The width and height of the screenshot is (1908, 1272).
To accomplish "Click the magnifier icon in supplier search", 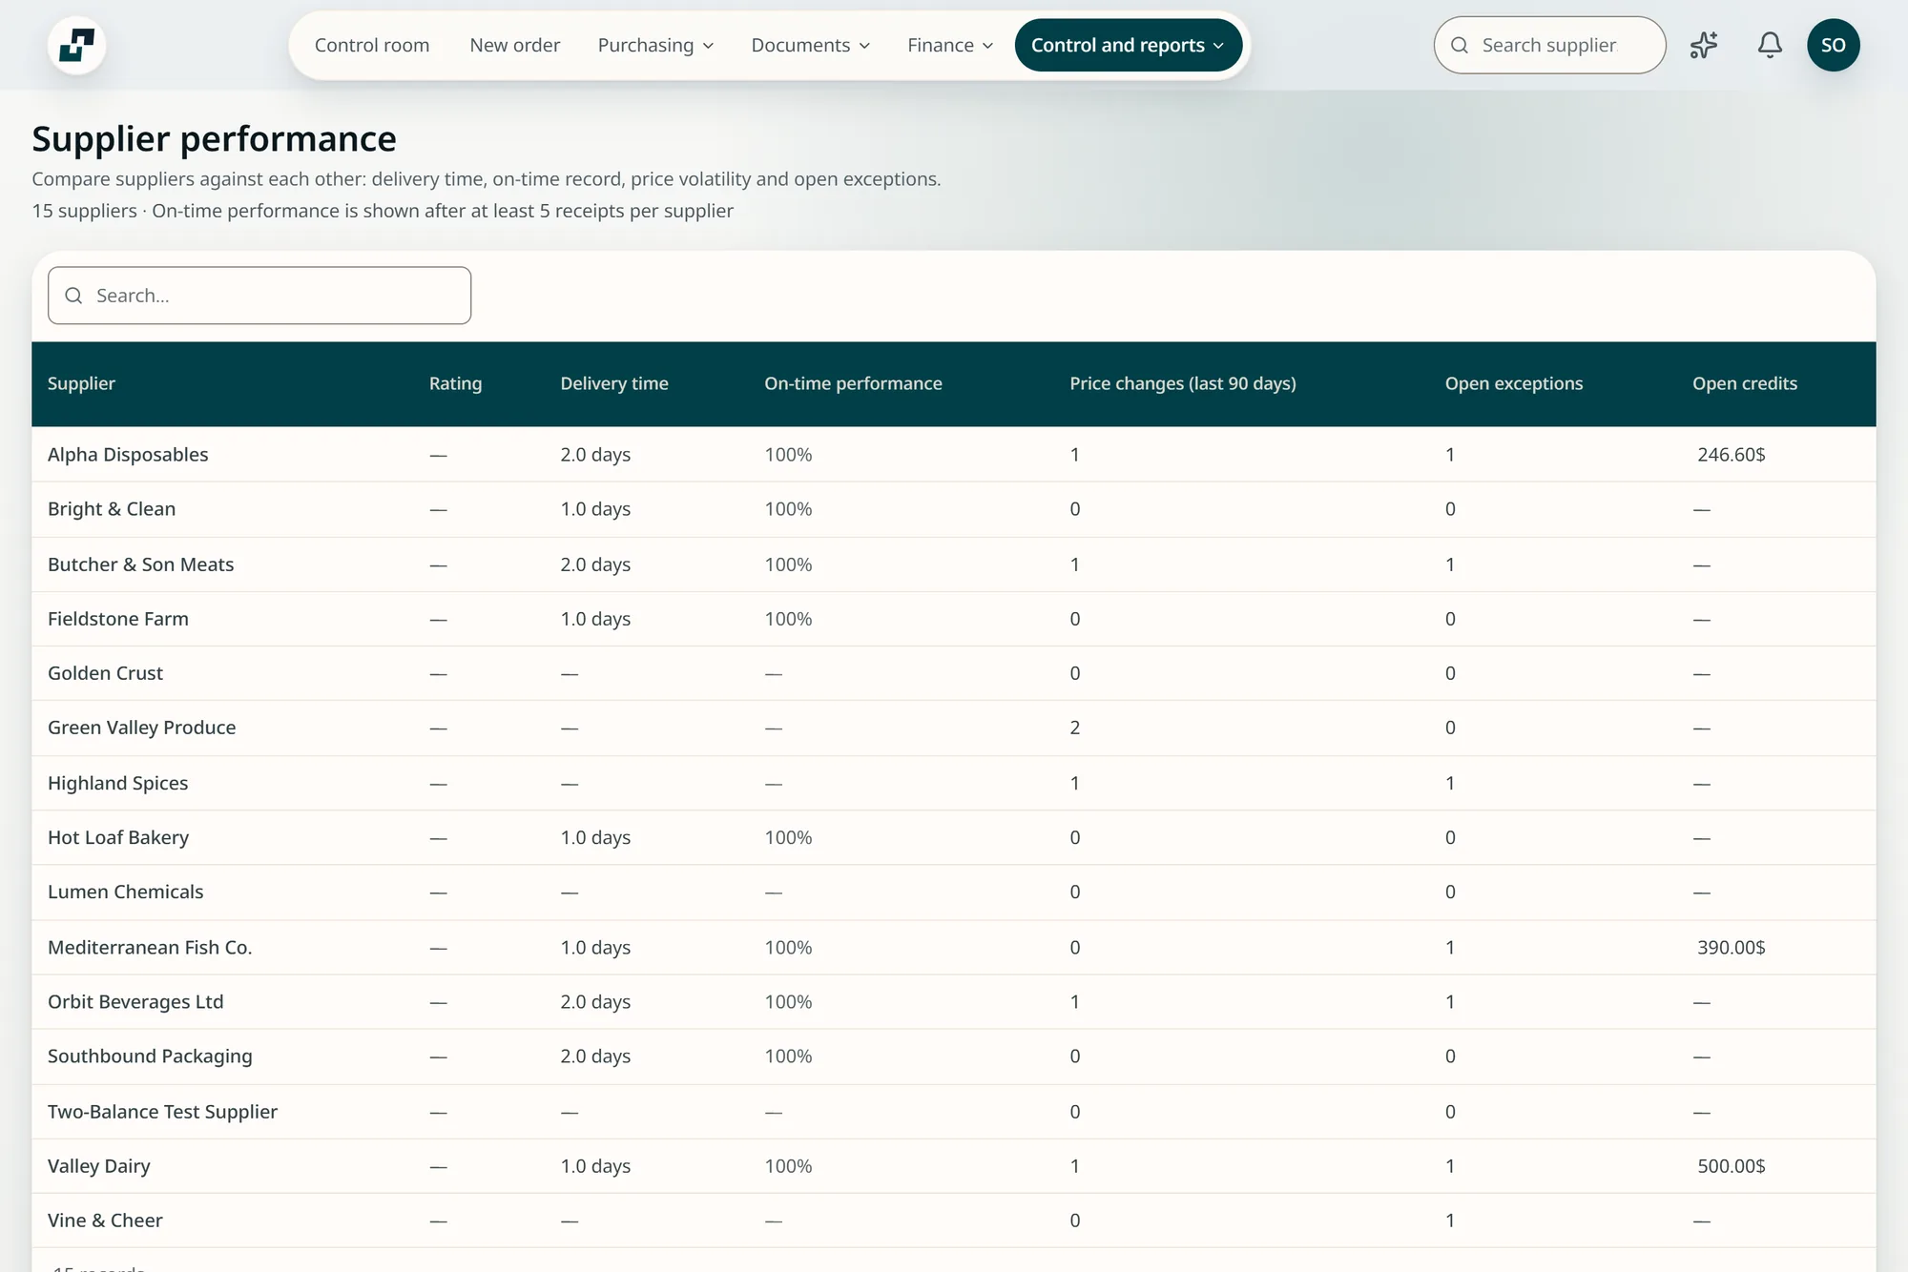I will pyautogui.click(x=1460, y=45).
